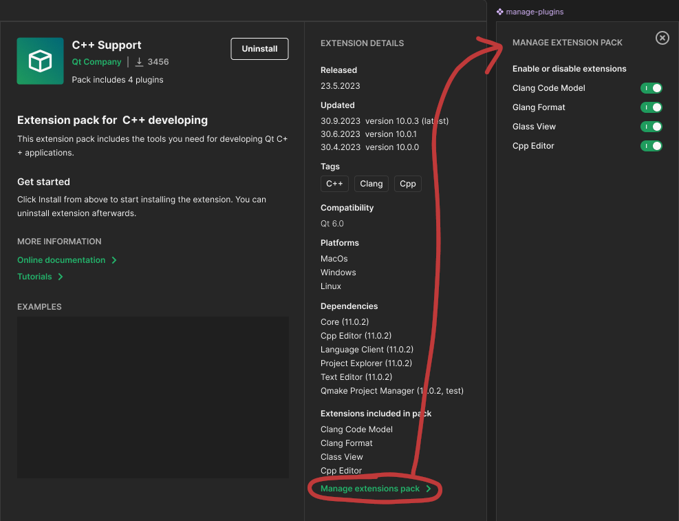679x521 pixels.
Task: Disable the Glass View extension switch
Action: [x=651, y=127]
